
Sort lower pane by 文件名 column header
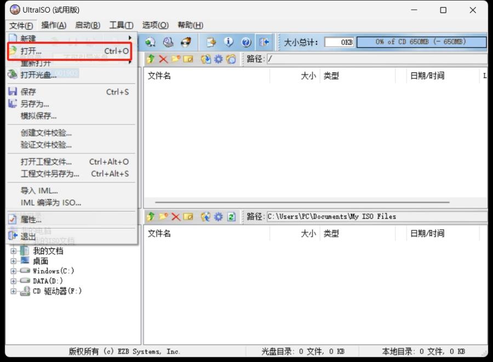pos(207,233)
